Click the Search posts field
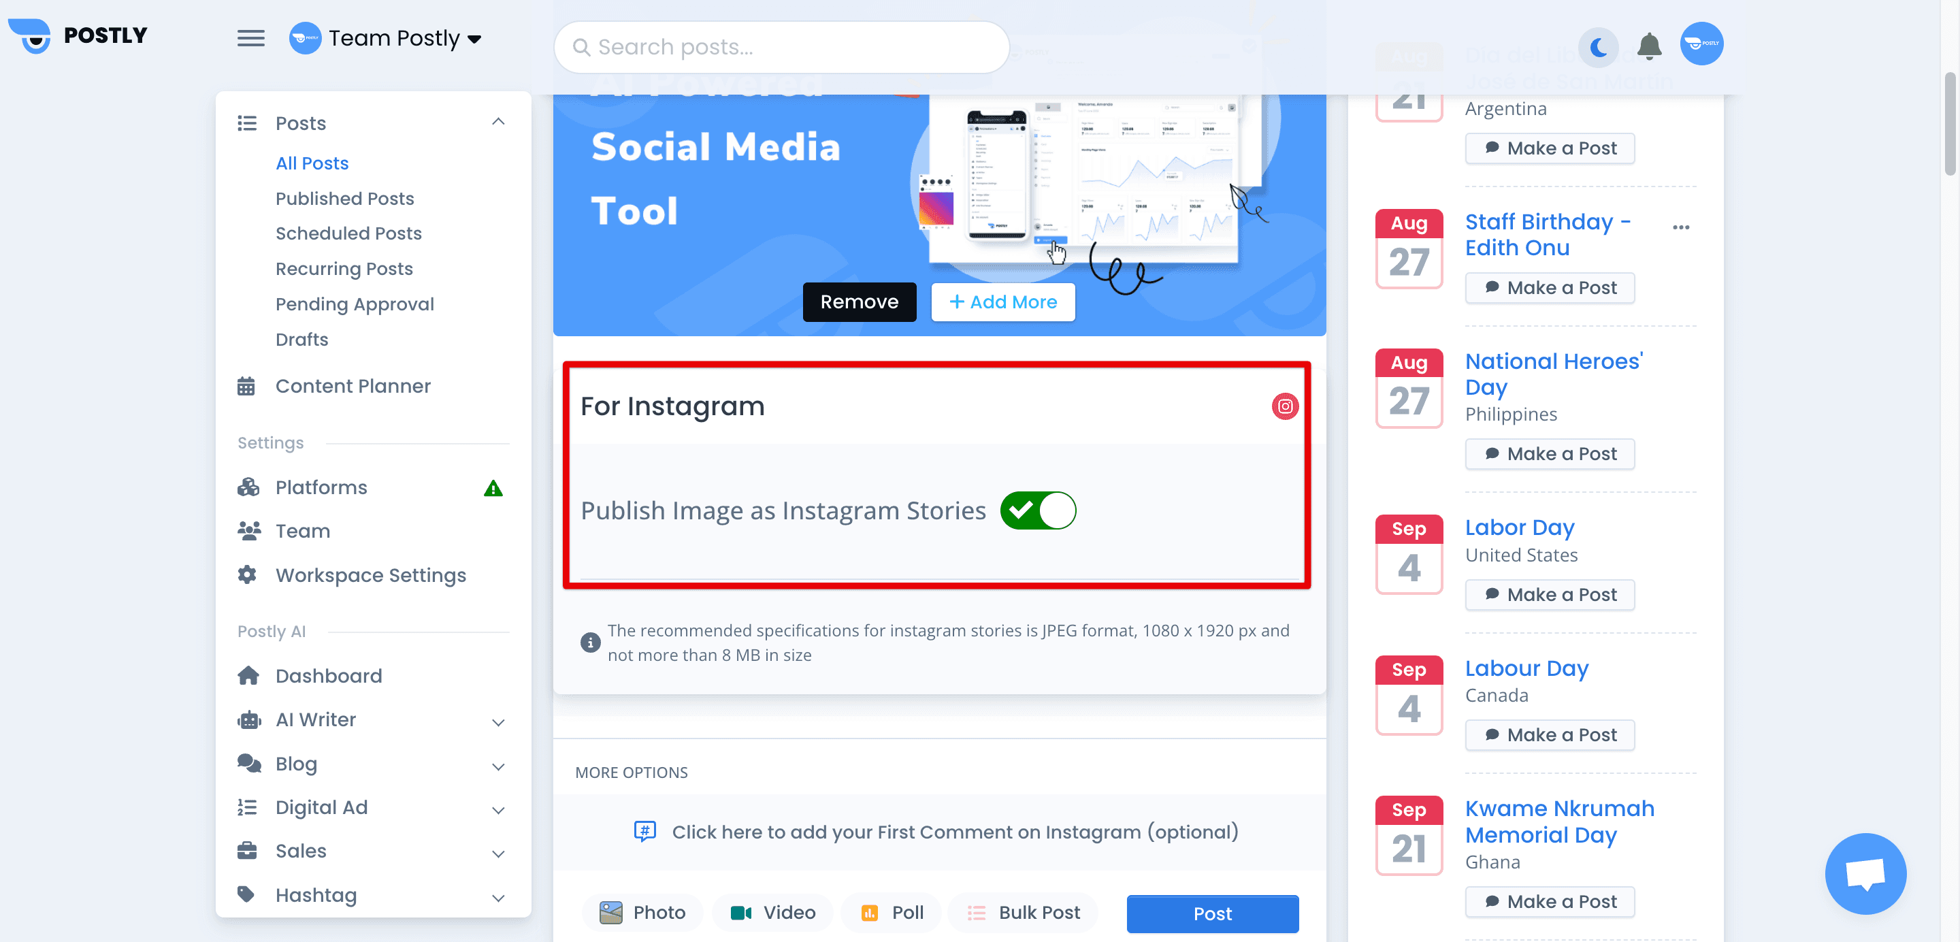The height and width of the screenshot is (942, 1960). pos(781,47)
